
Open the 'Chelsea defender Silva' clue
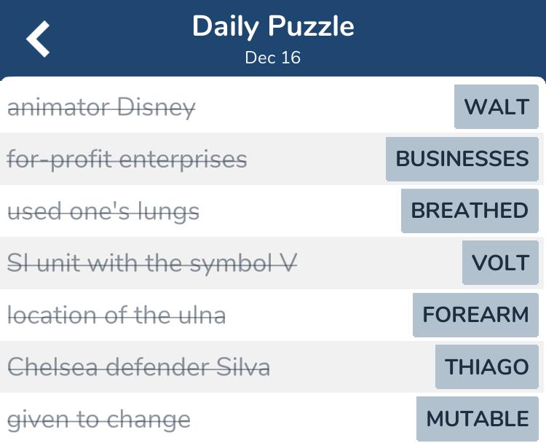138,367
